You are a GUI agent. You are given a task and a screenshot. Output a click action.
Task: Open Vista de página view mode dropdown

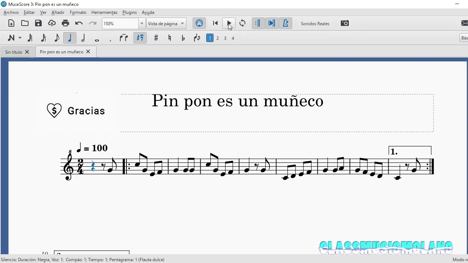coord(166,23)
